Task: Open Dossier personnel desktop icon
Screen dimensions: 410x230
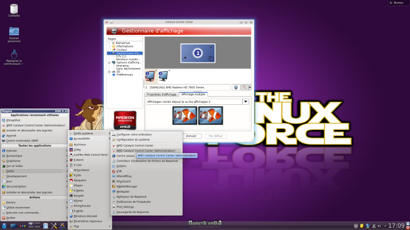Action: (x=14, y=35)
